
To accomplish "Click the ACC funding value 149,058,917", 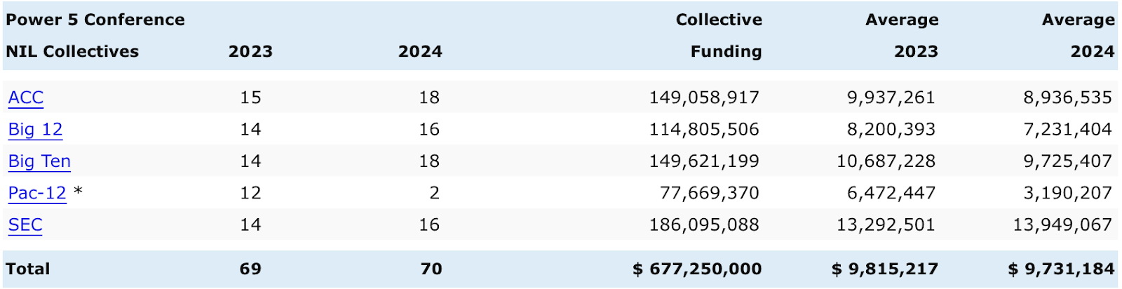I will pos(704,98).
